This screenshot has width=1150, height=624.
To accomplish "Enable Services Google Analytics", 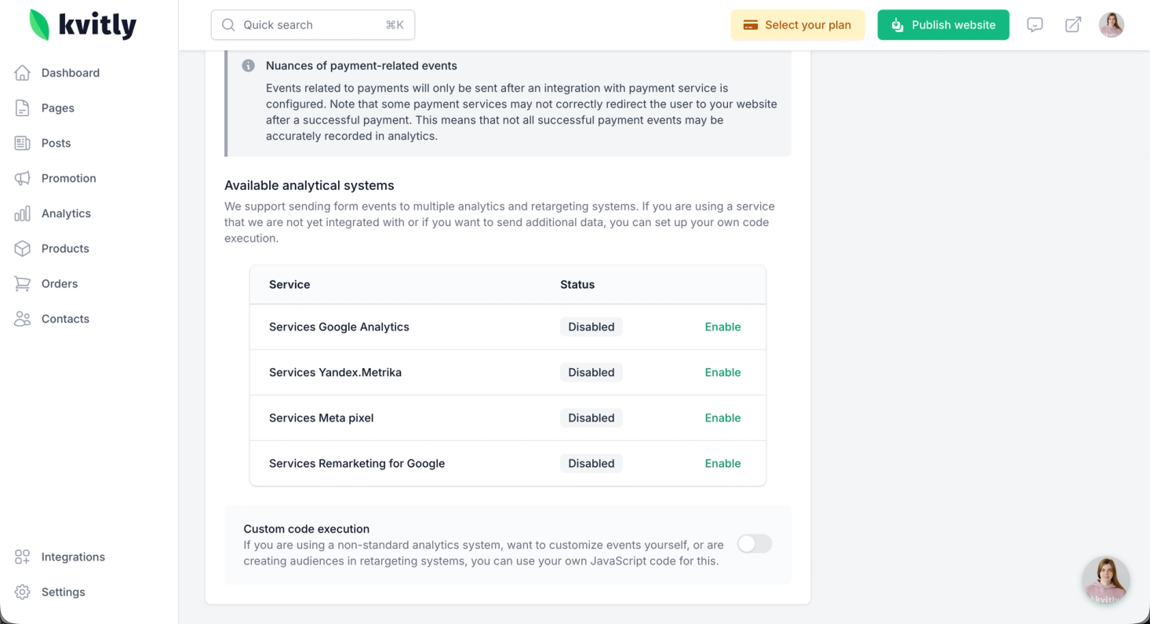I will [722, 327].
